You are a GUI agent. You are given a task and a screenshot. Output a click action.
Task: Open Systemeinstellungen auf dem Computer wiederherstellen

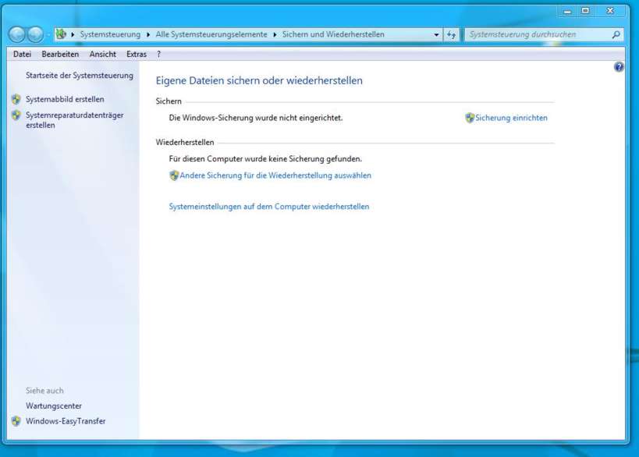point(269,207)
